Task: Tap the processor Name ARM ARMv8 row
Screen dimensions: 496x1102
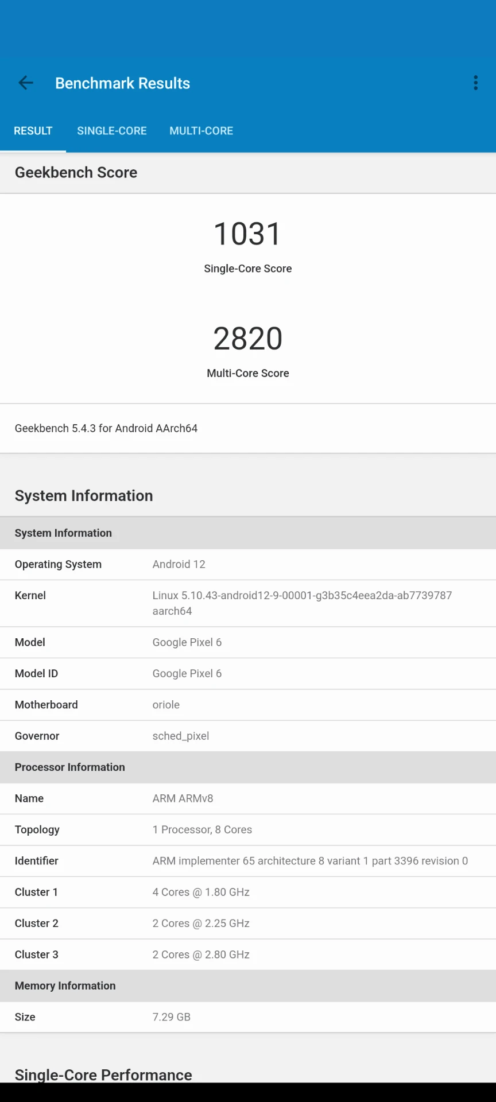Action: [248, 798]
